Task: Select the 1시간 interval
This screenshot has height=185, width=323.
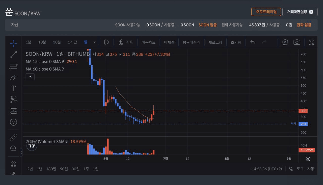Action: [x=72, y=42]
